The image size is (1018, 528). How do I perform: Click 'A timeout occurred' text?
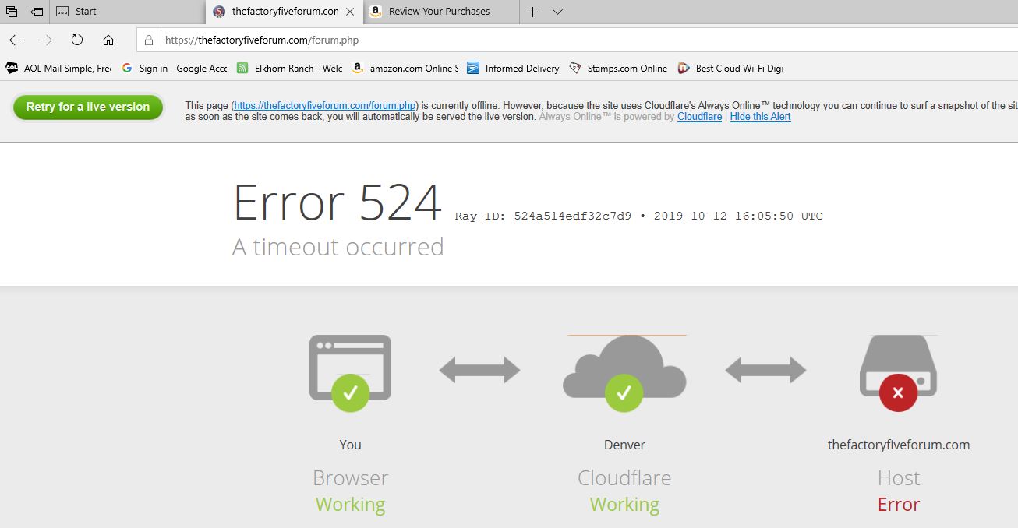point(338,247)
